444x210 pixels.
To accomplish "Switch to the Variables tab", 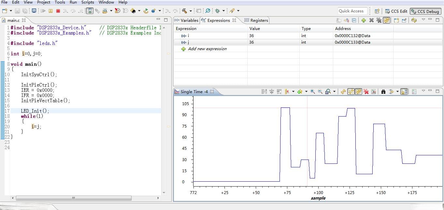I will (186, 20).
